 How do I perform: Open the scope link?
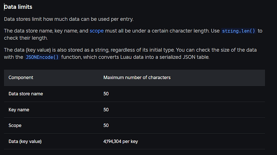[97, 31]
